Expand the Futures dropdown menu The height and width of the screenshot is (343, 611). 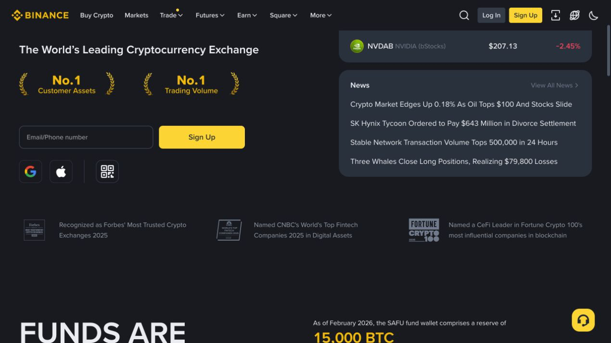(210, 15)
